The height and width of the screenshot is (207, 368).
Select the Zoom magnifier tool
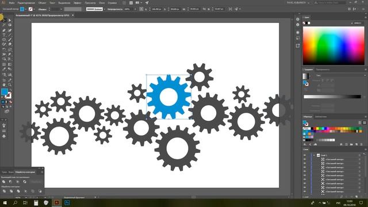coord(10,85)
